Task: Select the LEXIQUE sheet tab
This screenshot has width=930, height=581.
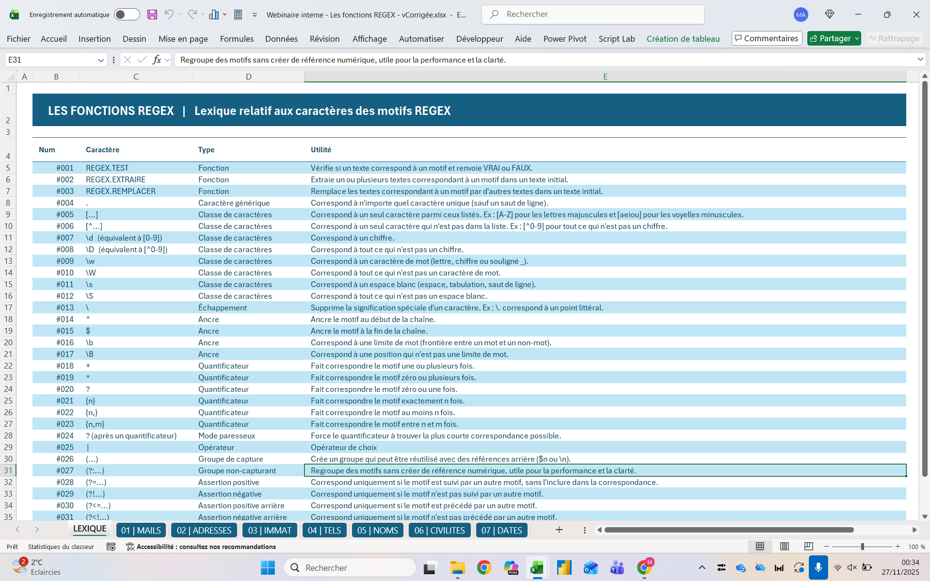Action: pos(90,529)
